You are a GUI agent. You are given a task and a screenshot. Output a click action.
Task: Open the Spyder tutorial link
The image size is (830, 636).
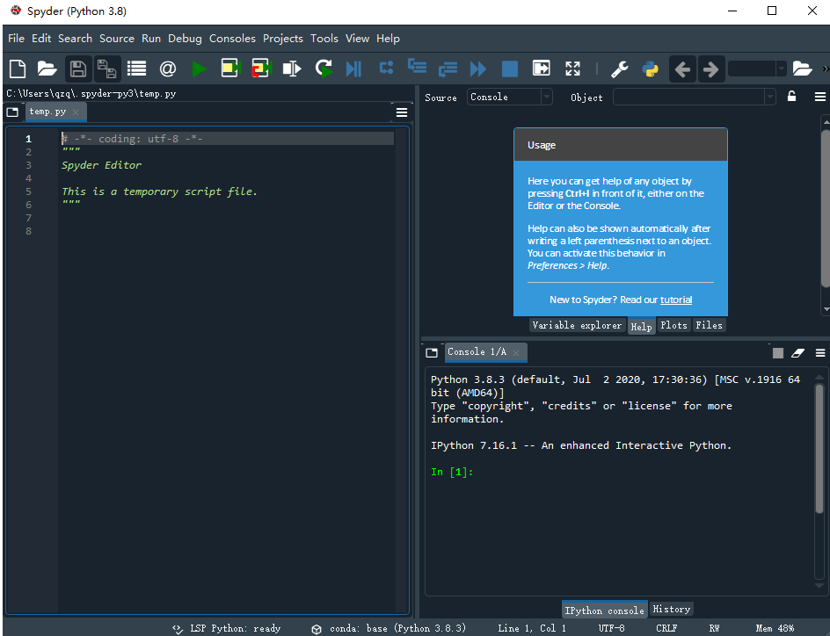tap(676, 300)
